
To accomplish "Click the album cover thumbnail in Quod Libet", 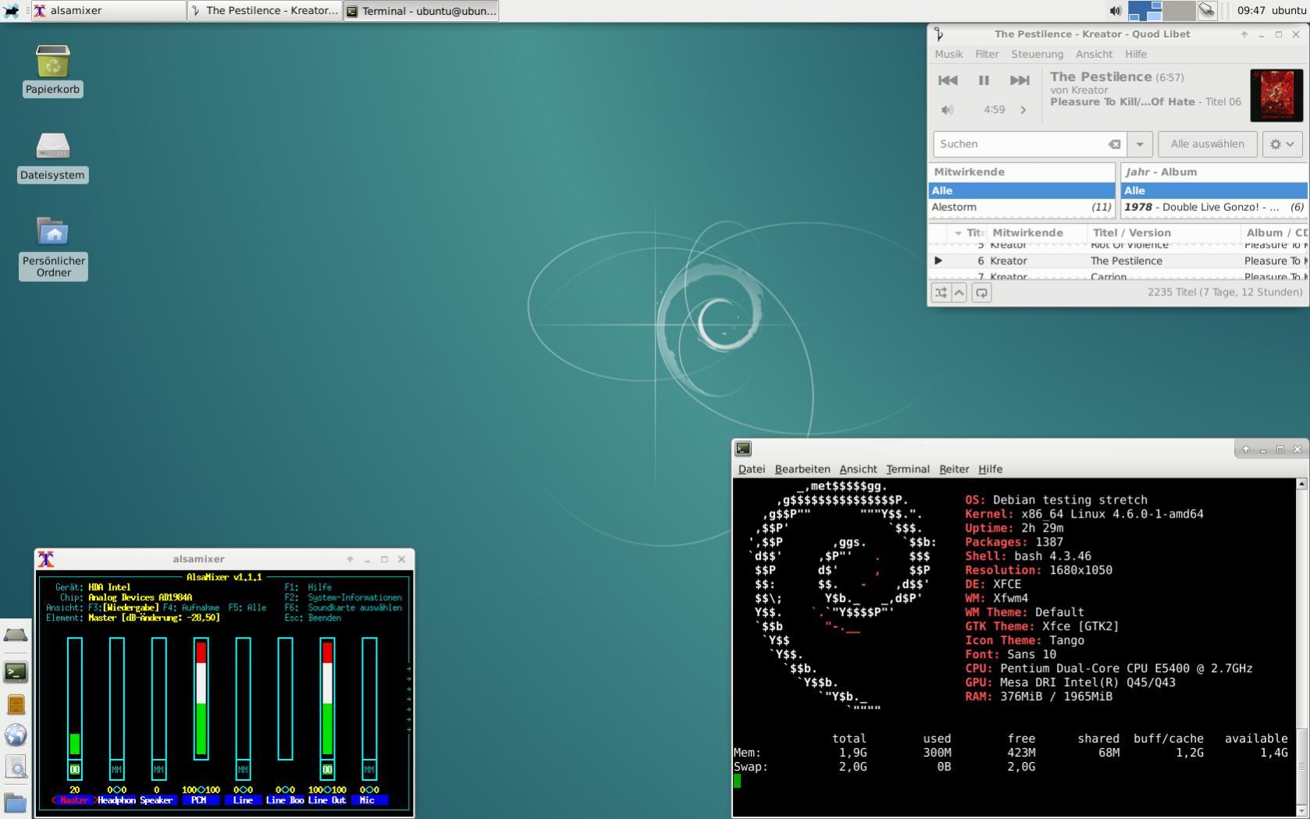I will click(1276, 95).
